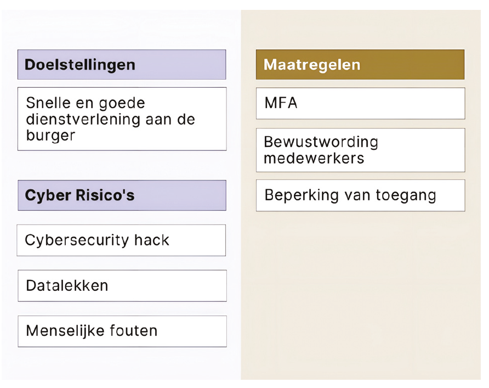This screenshot has height=388, width=489.
Task: Click the Maatregelen gold header
Action: pyautogui.click(x=360, y=64)
